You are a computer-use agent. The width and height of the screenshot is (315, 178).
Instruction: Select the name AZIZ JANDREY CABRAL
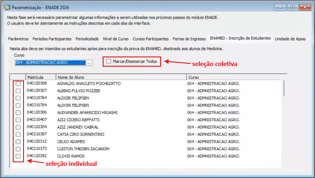[78, 127]
